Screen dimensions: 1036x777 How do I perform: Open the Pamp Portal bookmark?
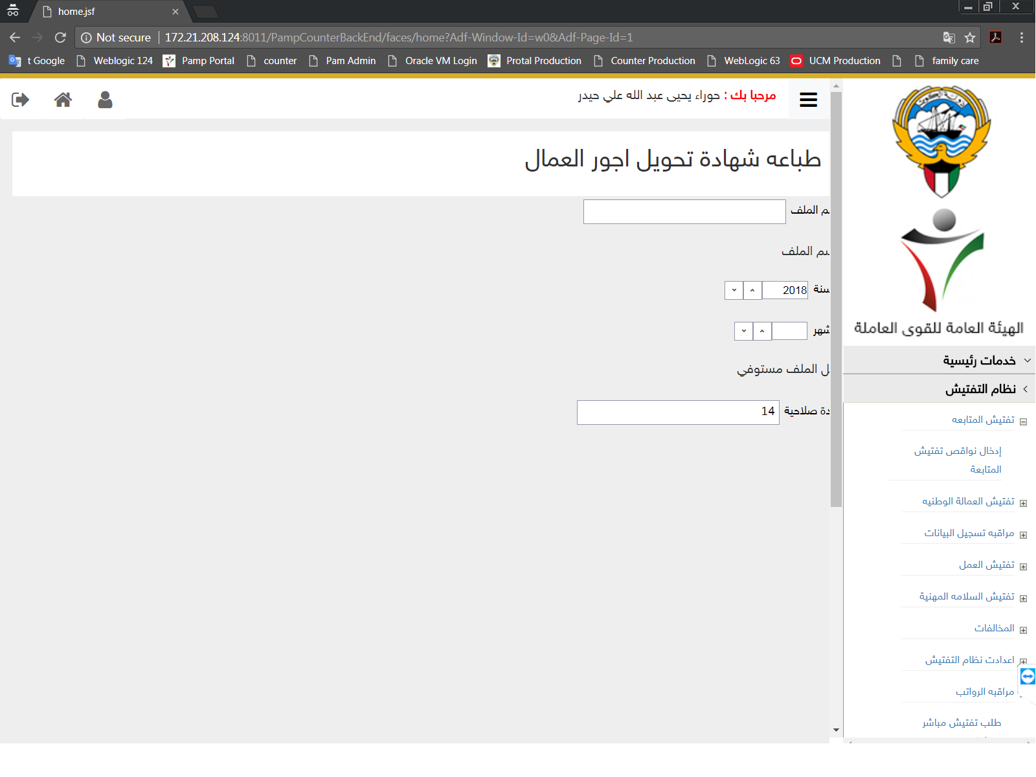[x=199, y=61]
